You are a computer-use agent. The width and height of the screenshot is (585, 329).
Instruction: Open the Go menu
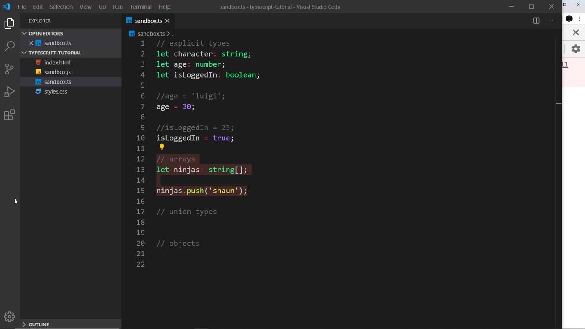pos(102,7)
